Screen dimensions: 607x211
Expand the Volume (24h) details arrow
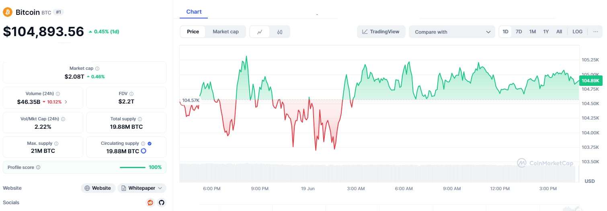coord(66,102)
